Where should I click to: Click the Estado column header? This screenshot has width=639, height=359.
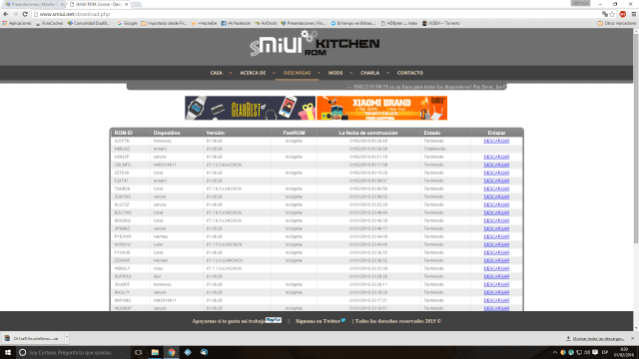coord(432,133)
